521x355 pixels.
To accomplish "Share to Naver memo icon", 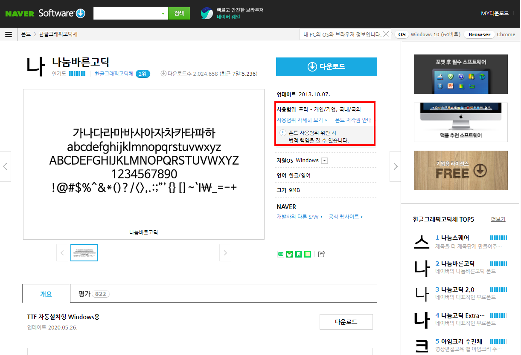I will [308, 254].
